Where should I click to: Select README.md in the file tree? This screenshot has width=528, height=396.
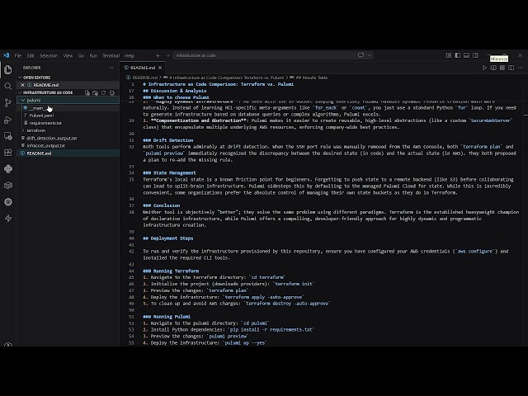[68, 153]
